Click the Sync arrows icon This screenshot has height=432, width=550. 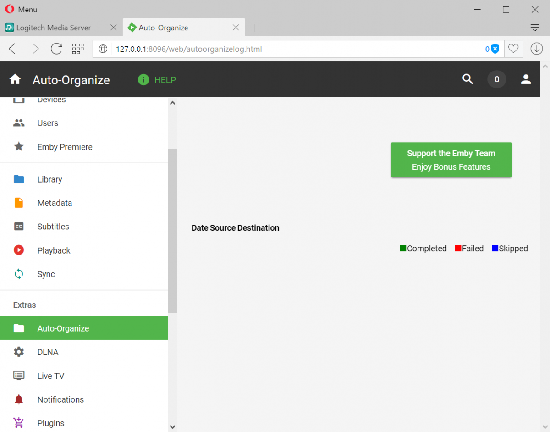coord(19,274)
